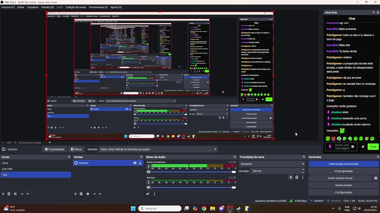The width and height of the screenshot is (380, 213).
Task: Open the Painéis menu
Action: [x=47, y=7]
